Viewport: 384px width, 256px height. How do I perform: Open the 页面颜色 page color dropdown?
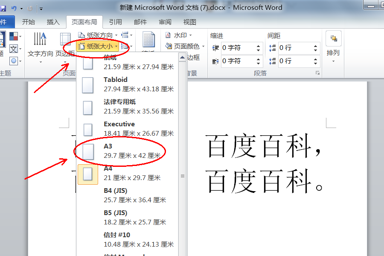185,46
